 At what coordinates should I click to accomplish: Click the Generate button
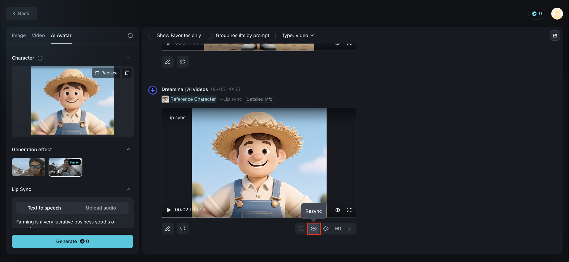coord(73,241)
